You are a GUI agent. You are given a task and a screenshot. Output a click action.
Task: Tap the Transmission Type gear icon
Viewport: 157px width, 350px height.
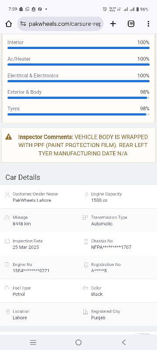pos(85,217)
